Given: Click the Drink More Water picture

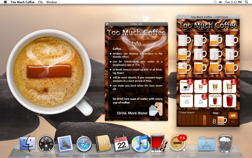Looking at the screenshot, I should (156, 109).
